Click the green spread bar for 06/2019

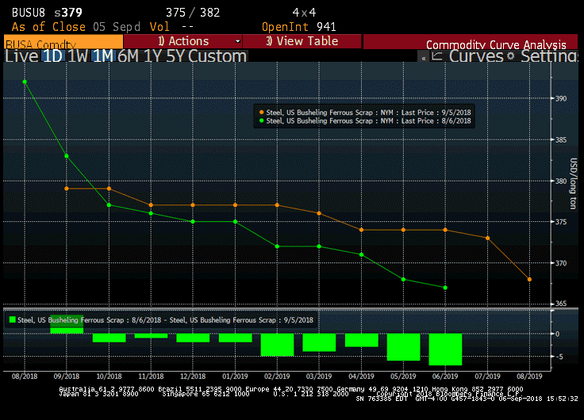[445, 349]
